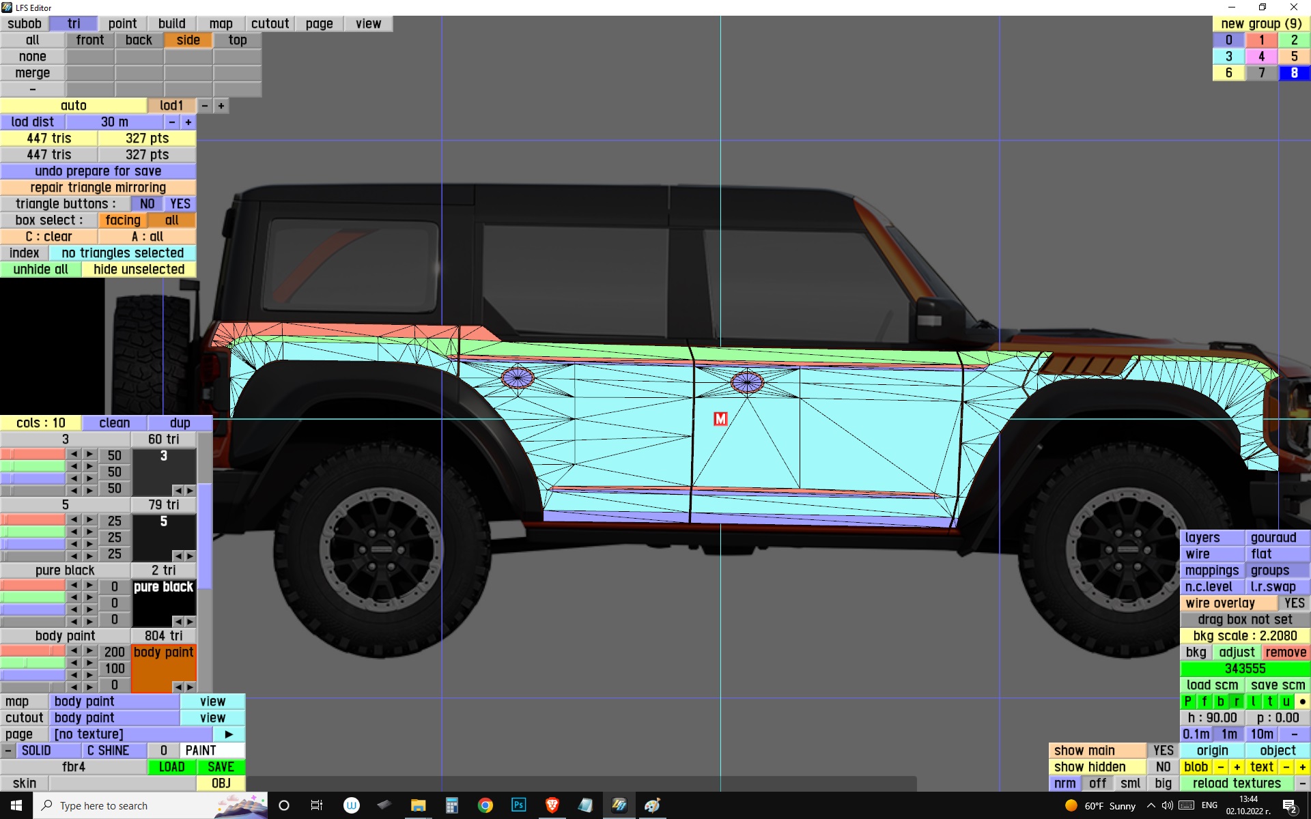This screenshot has height=819, width=1311.
Task: Open the cutout menu tab
Action: (270, 24)
